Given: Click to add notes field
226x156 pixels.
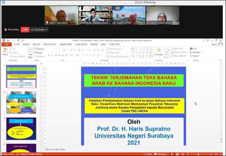Looking at the screenshot, I should [x=55, y=149].
